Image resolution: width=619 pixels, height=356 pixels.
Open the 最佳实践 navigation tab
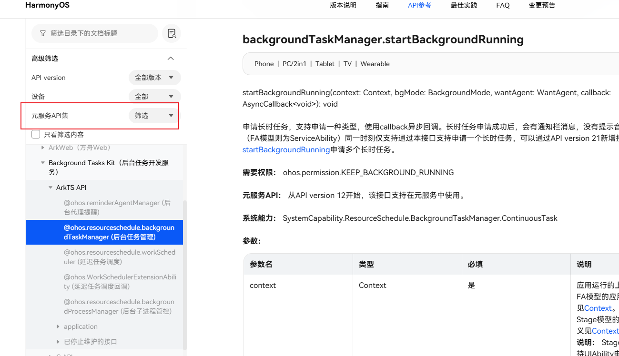pyautogui.click(x=464, y=5)
